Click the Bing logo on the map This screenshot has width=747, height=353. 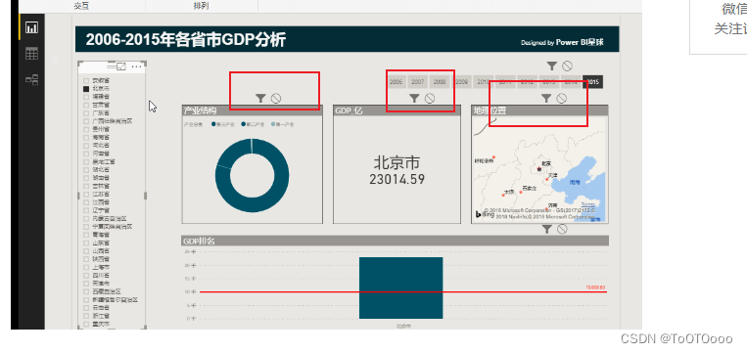click(x=485, y=214)
